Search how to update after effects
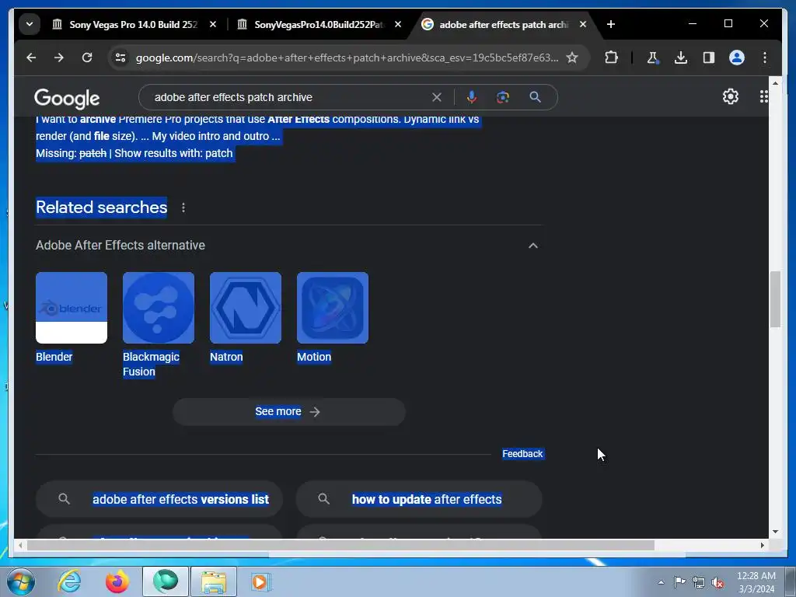796x597 pixels. point(419,500)
